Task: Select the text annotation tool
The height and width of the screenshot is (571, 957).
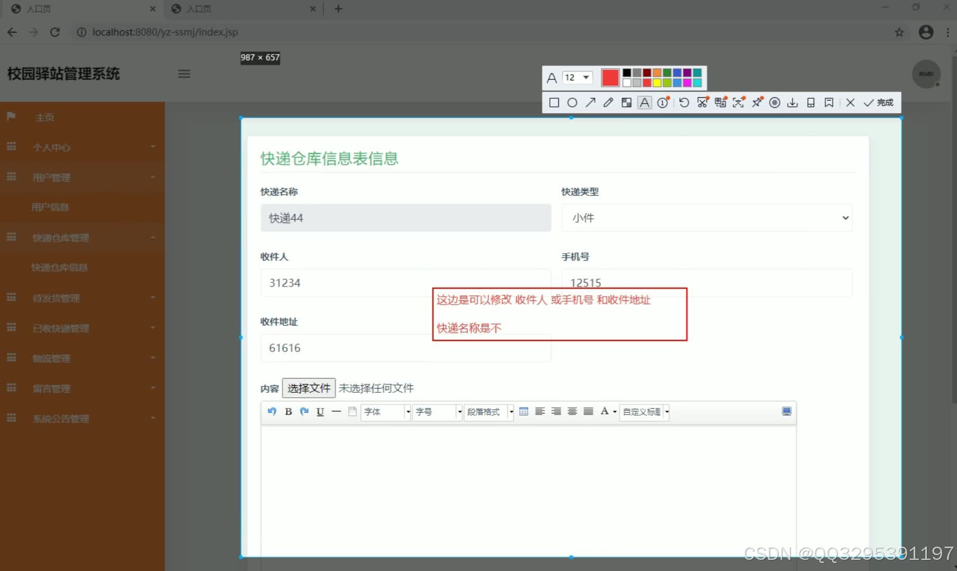Action: click(x=644, y=103)
